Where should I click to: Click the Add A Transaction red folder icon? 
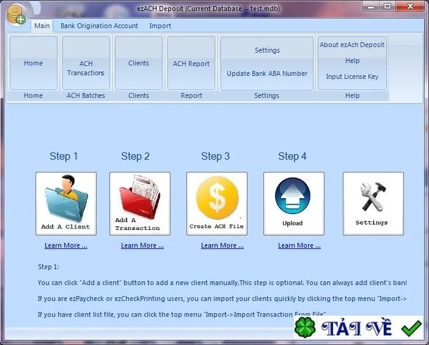[x=140, y=204]
